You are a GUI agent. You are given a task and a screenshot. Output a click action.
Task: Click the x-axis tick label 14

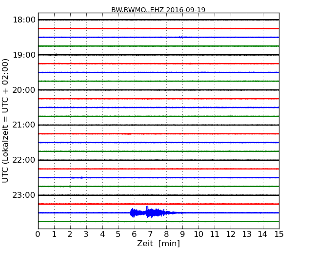[263, 234]
